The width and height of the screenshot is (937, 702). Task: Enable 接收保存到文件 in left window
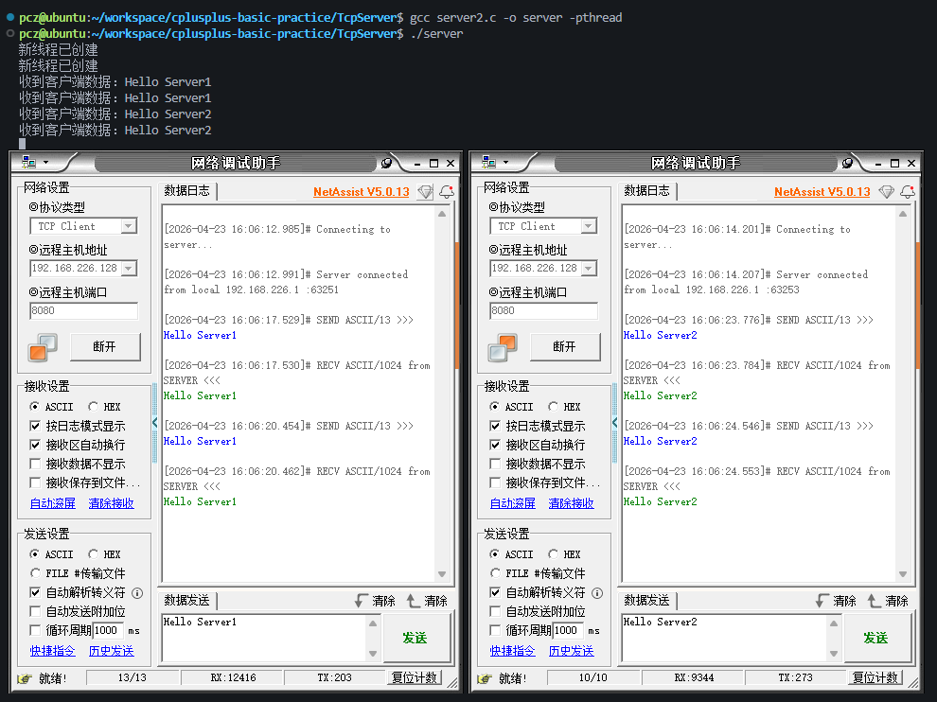point(85,483)
